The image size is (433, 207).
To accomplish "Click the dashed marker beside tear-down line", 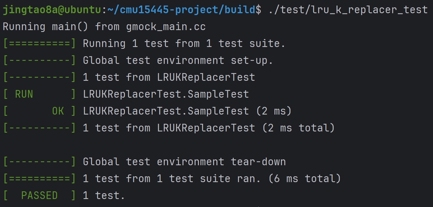I will point(39,162).
